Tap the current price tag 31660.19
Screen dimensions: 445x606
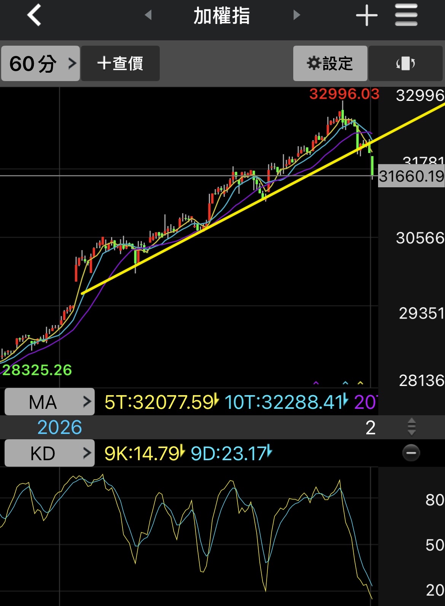pos(412,176)
